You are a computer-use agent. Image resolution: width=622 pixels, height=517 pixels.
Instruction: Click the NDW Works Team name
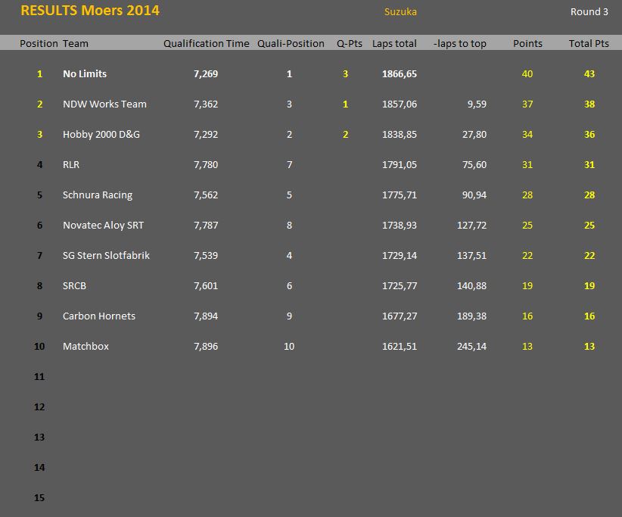(104, 104)
